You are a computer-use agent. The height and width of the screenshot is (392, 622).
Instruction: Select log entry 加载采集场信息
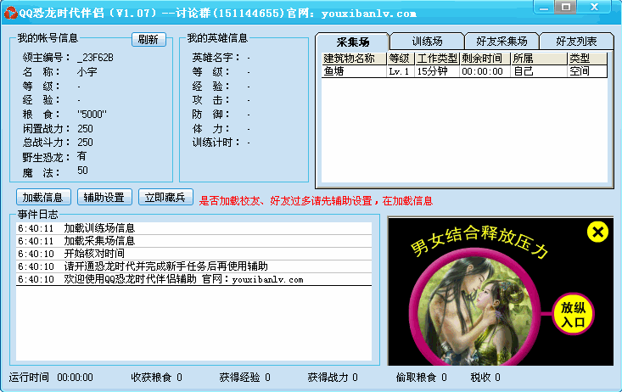(194, 241)
